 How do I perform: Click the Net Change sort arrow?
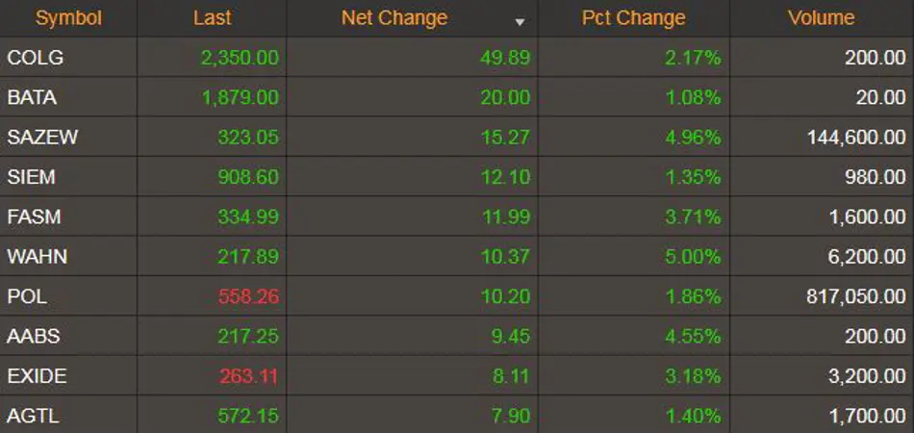click(520, 21)
